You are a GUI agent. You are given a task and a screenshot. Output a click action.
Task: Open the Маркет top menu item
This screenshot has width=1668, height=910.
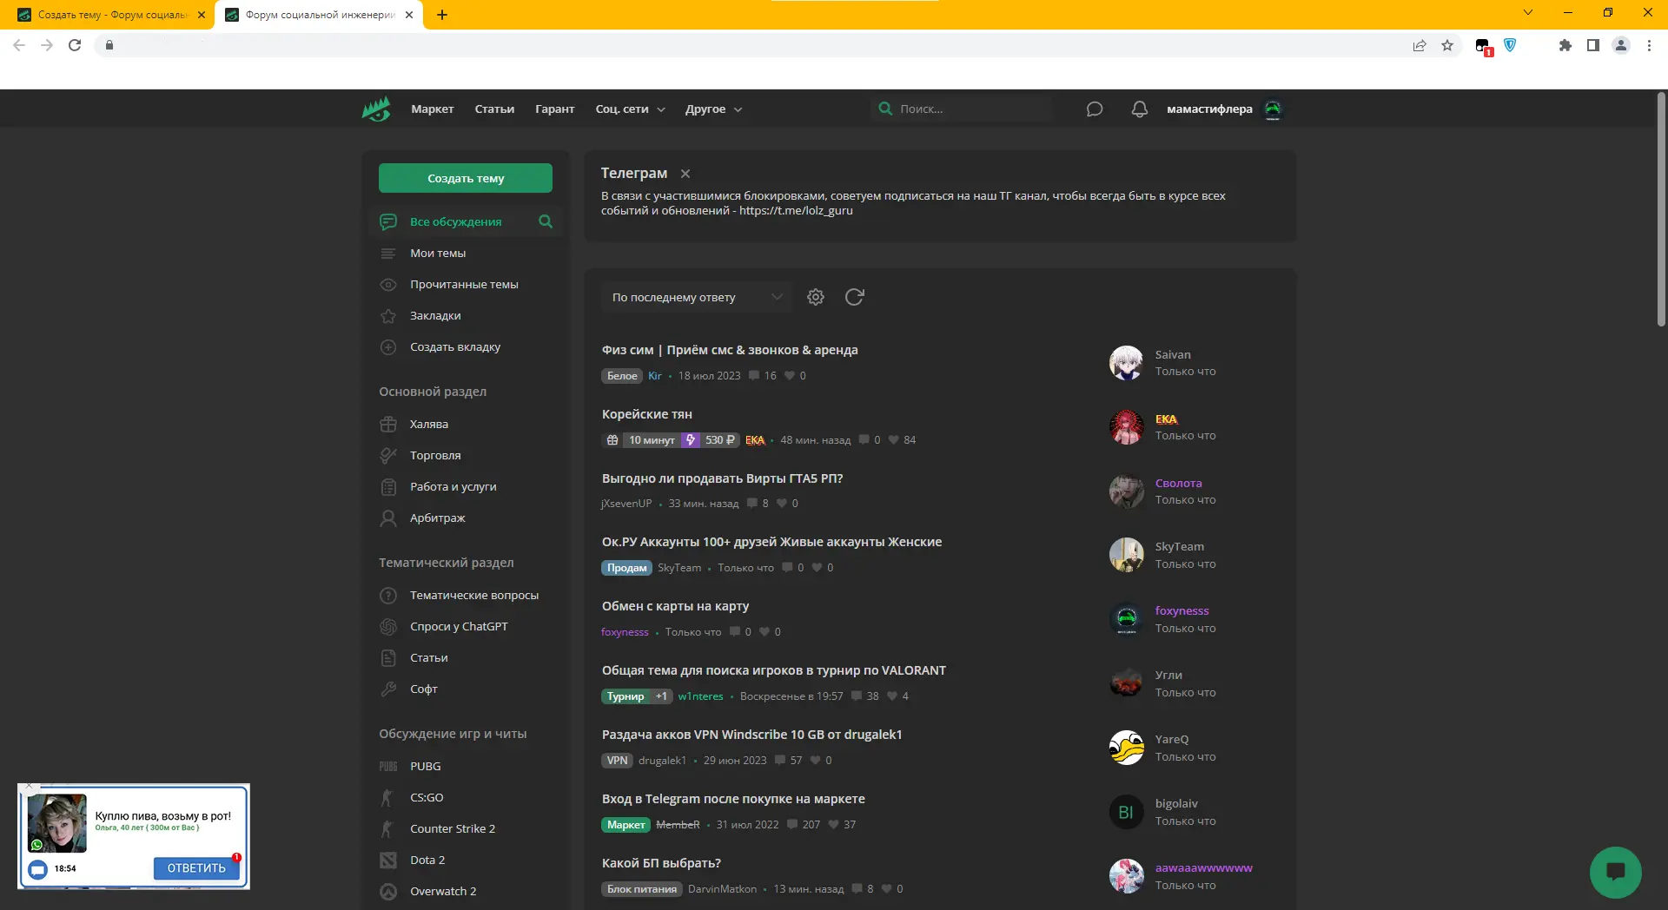tap(433, 109)
